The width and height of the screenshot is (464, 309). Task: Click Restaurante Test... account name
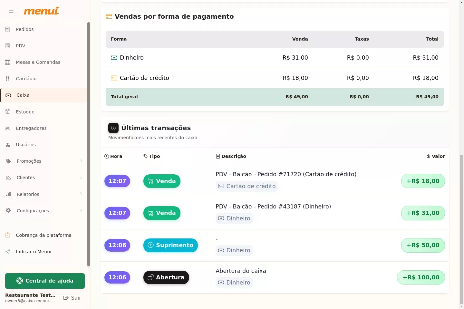(x=30, y=295)
